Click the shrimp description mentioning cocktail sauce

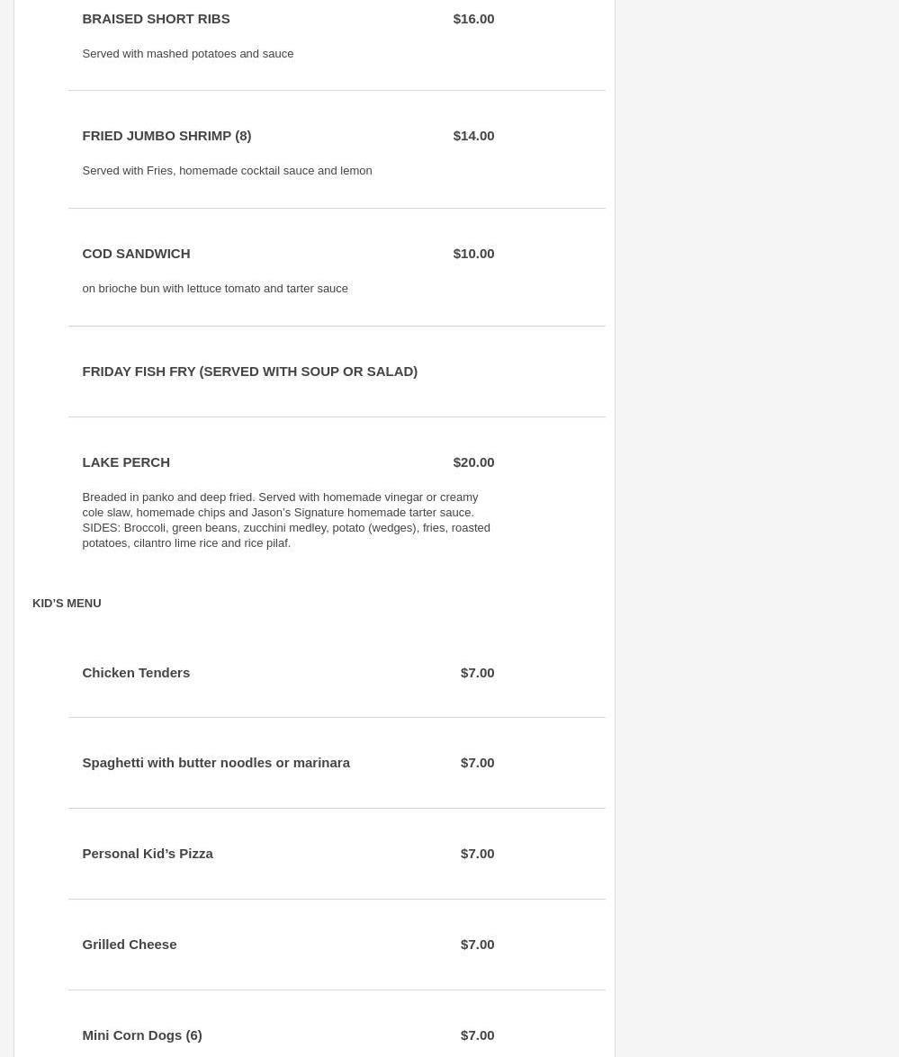click(x=227, y=171)
